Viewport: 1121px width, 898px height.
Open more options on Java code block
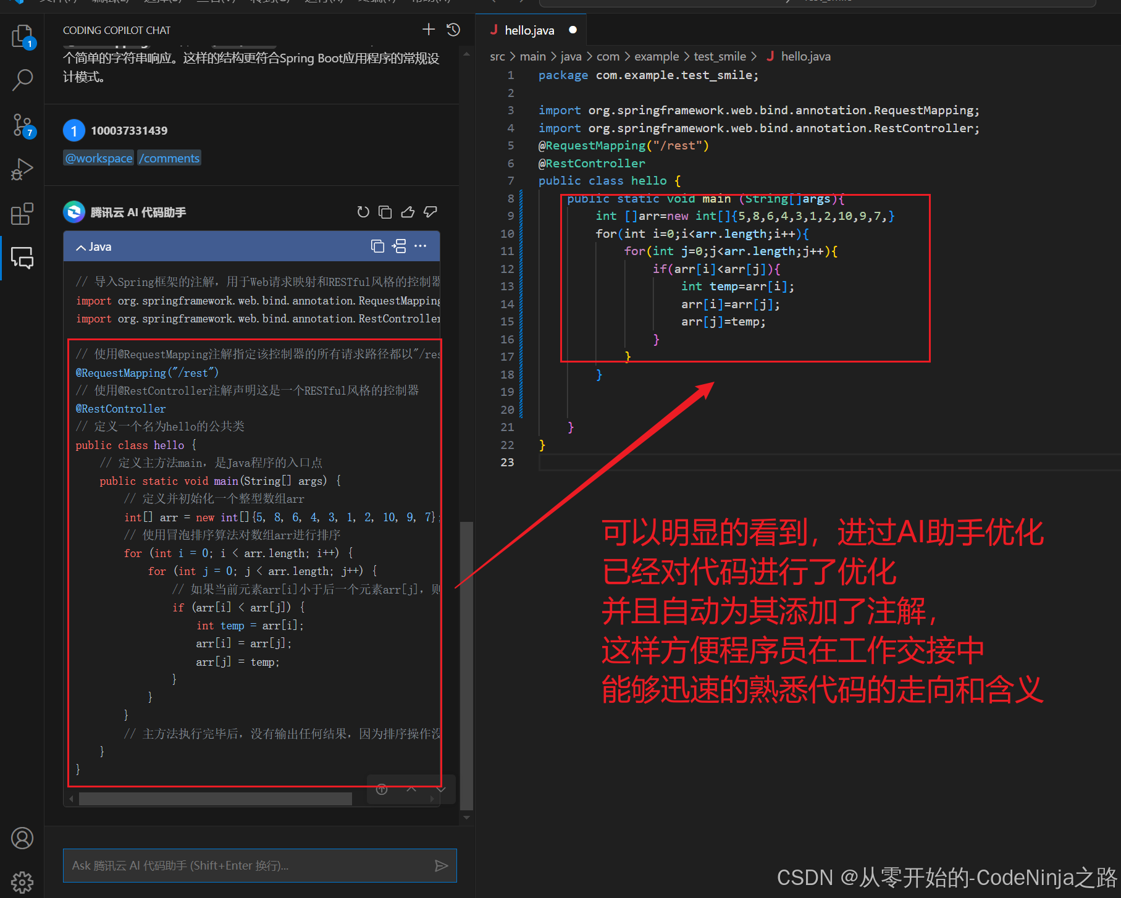click(x=421, y=246)
